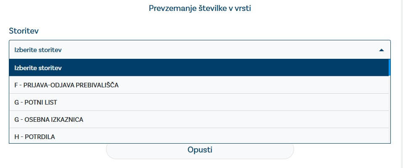Image resolution: width=403 pixels, height=168 pixels.
Task: Collapse the Storitev dropdown using its arrow
Action: tap(381, 50)
